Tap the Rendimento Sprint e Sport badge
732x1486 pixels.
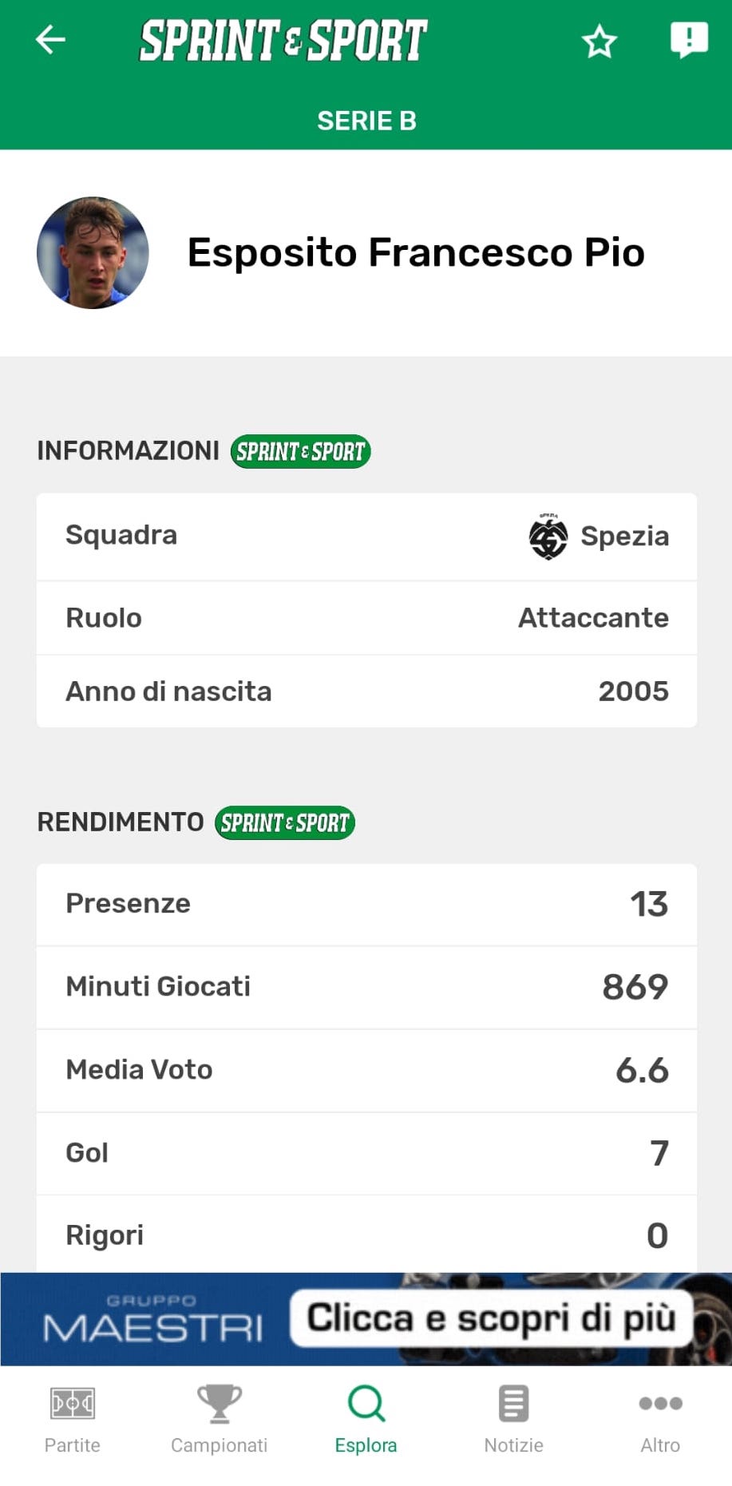tap(285, 822)
